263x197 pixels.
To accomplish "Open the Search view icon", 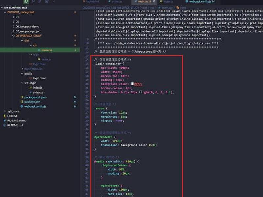I will pos(33,2).
